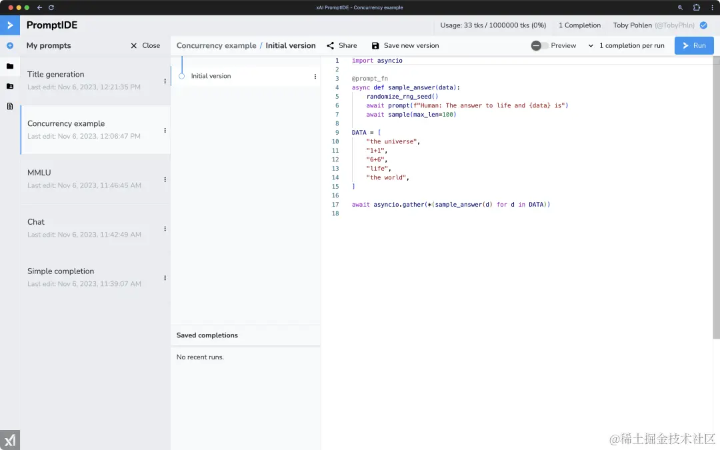Expand the completions per run dropdown
Screen dimensions: 720x450
pyautogui.click(x=626, y=45)
